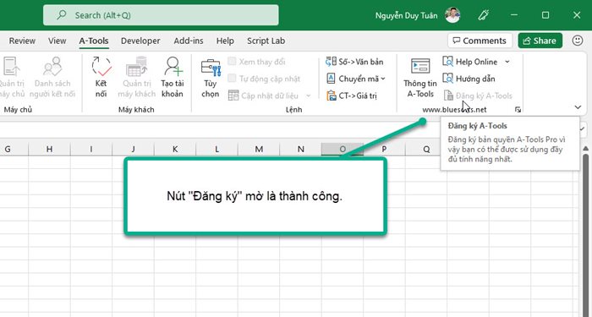Select column N header
The height and width of the screenshot is (317, 592).
point(300,149)
